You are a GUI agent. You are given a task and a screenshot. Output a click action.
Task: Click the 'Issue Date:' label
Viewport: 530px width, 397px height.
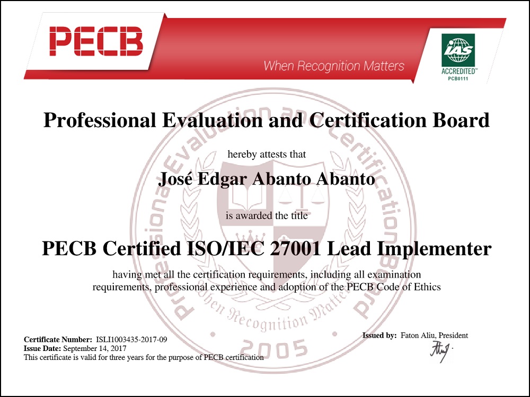pos(42,348)
